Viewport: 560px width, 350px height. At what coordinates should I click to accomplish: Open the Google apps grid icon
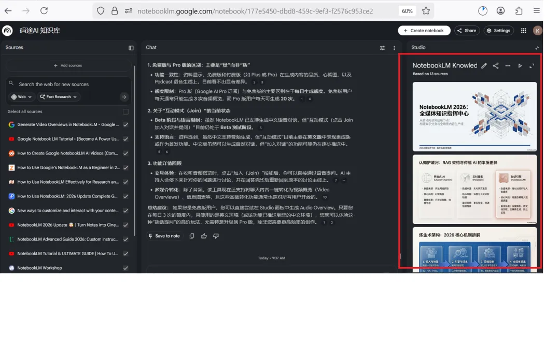[x=524, y=31]
